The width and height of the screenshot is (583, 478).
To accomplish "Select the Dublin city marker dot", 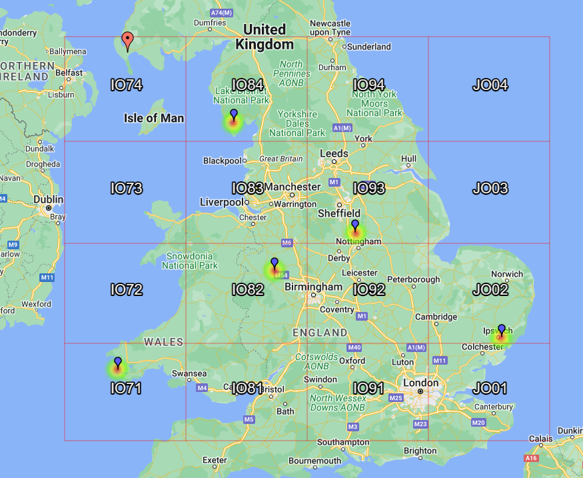I will coord(49,208).
